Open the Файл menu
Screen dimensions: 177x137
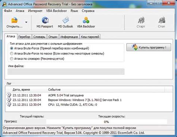tap(8, 11)
